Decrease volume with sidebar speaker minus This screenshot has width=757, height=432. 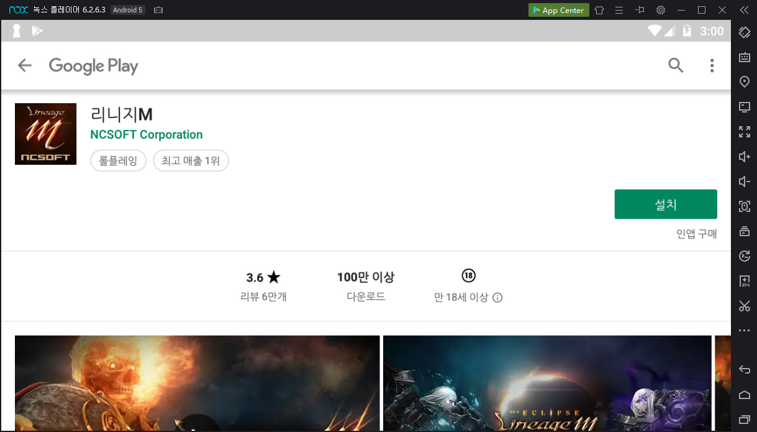point(744,182)
